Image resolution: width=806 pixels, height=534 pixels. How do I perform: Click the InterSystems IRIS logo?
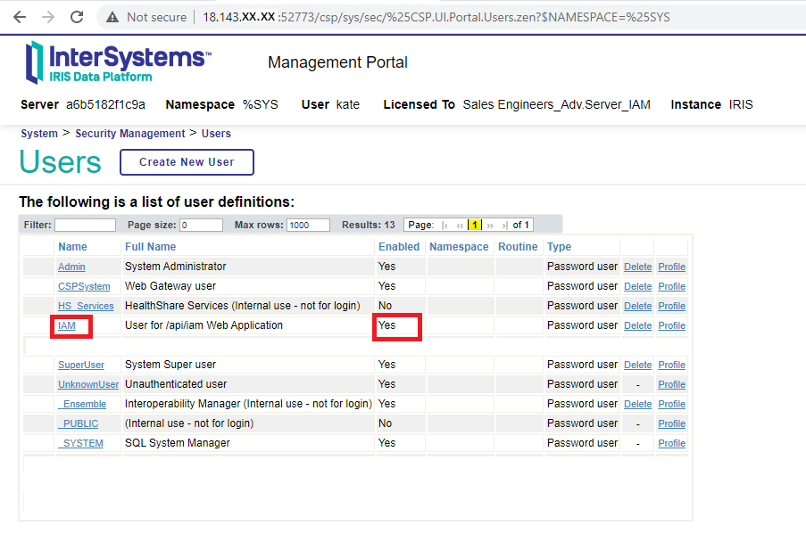[117, 62]
